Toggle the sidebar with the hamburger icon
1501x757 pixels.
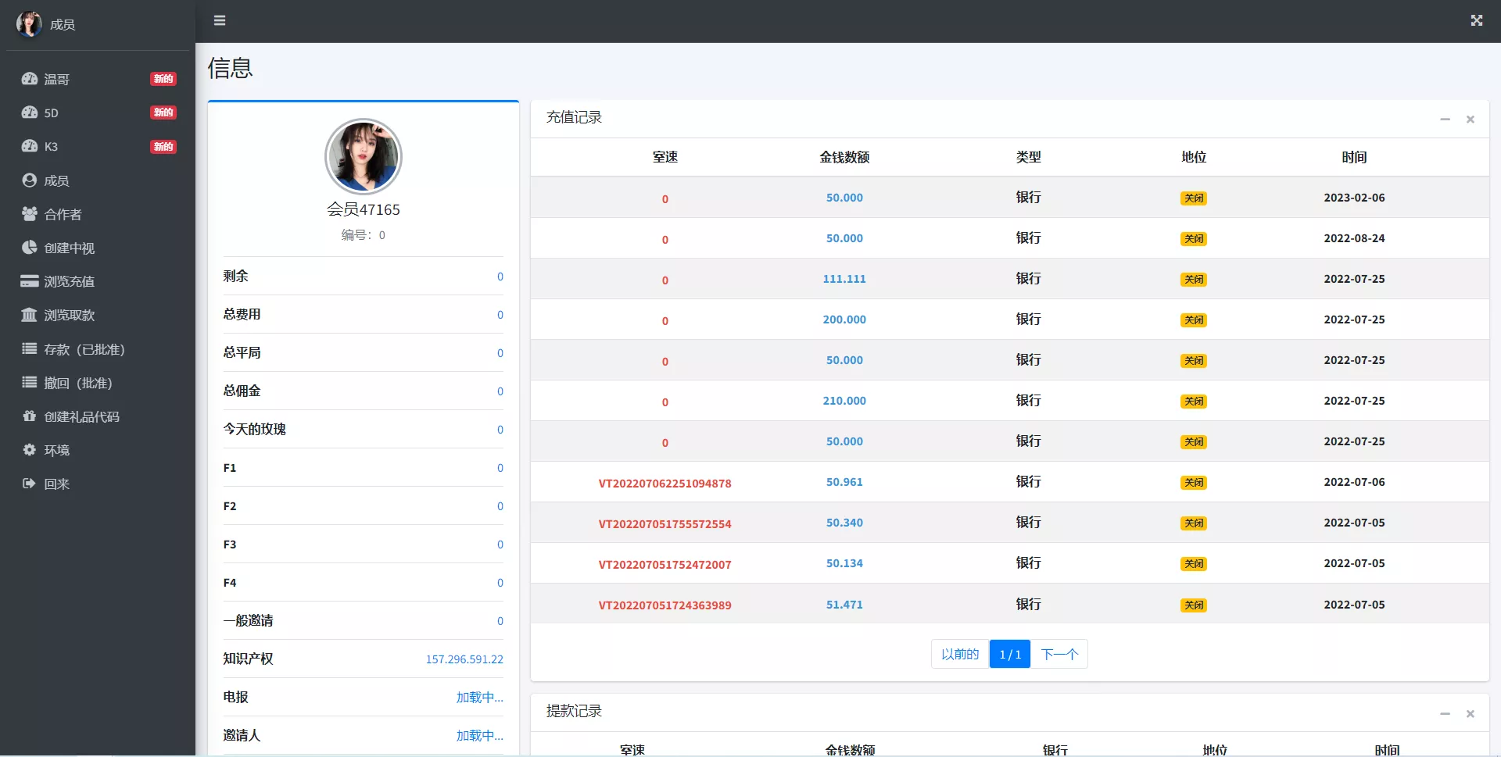tap(220, 20)
